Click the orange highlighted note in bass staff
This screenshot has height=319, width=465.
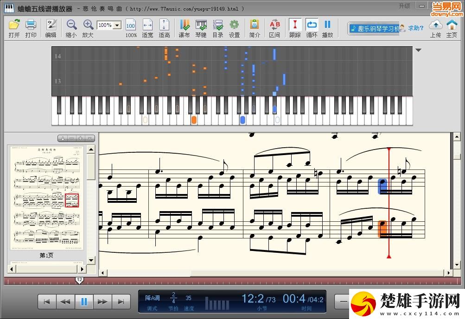(382, 229)
